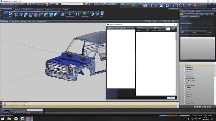The width and height of the screenshot is (216, 121).
Task: Open the Размер combo in Materials Browser
Action: click(x=161, y=30)
